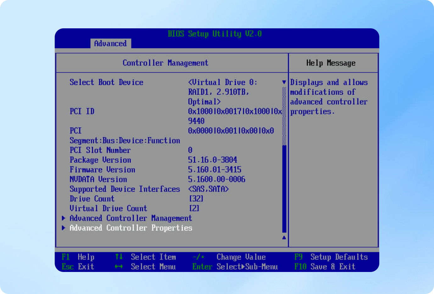Click the Enter Select Sub-Menu hint
434x294 pixels.
(x=235, y=267)
